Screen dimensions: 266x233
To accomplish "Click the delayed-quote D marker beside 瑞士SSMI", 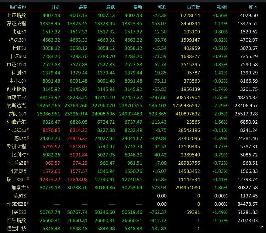I will coord(28,179).
